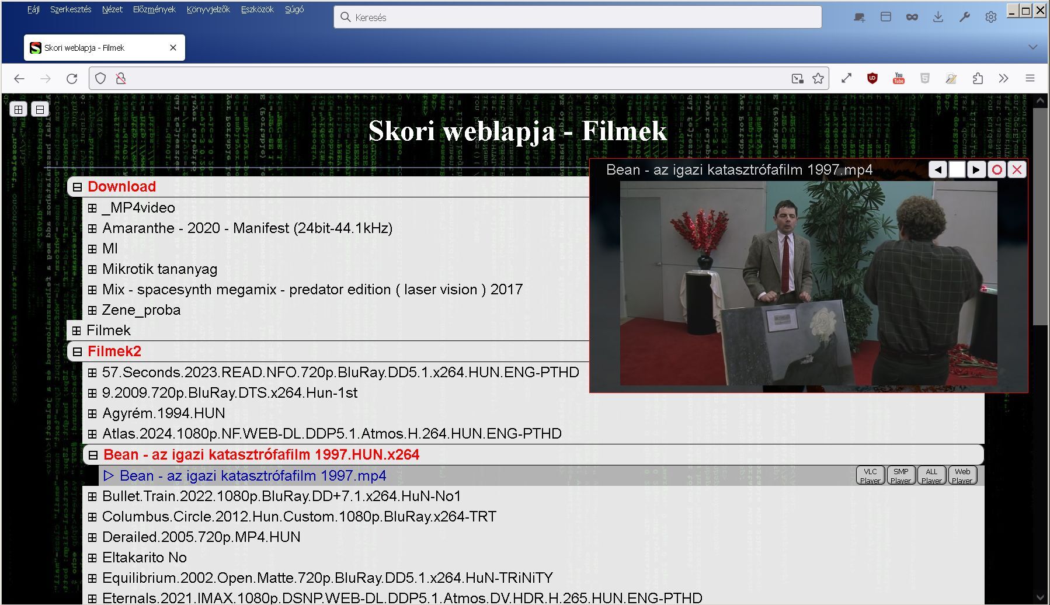Click the YouTube extension icon
Image resolution: width=1050 pixels, height=605 pixels.
click(x=899, y=78)
